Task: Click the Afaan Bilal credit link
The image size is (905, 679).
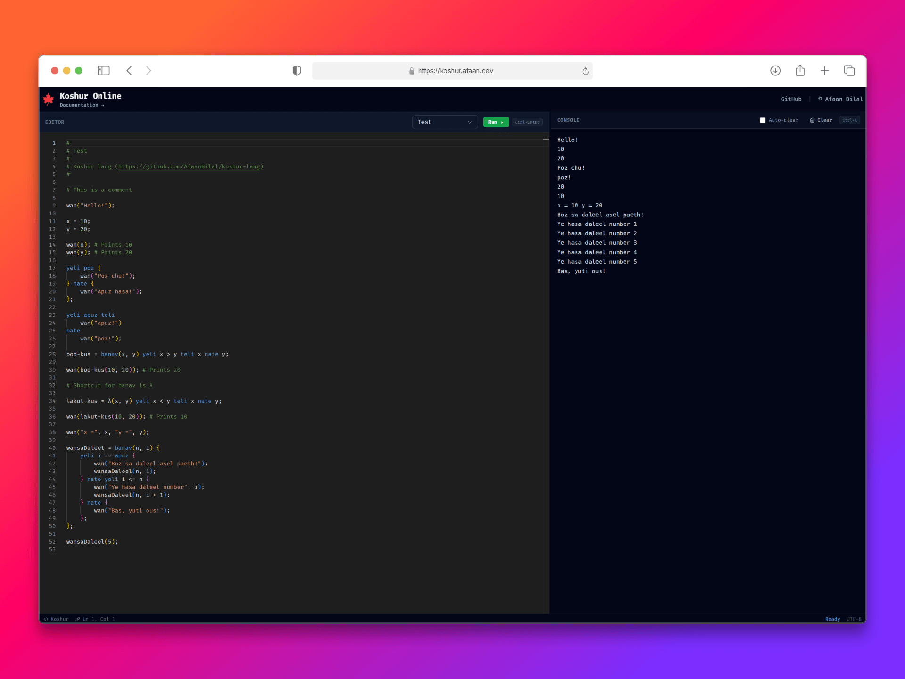Action: pos(840,99)
